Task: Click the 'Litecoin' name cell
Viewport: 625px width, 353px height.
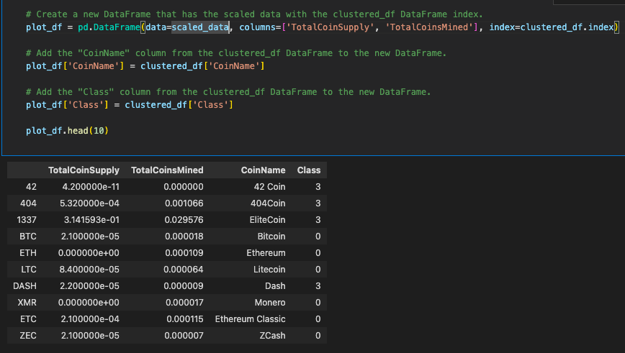Action: pyautogui.click(x=269, y=270)
